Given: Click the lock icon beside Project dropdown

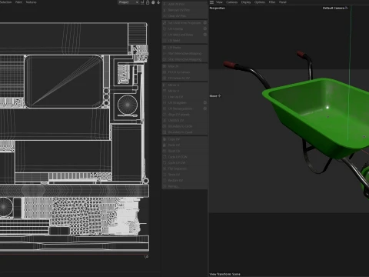Looking at the screenshot, I should (x=148, y=2).
